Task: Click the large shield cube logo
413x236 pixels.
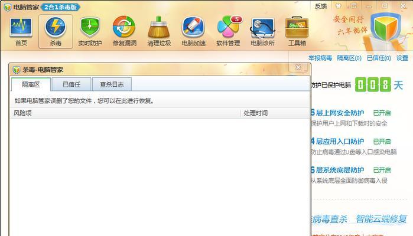Action: pyautogui.click(x=386, y=28)
